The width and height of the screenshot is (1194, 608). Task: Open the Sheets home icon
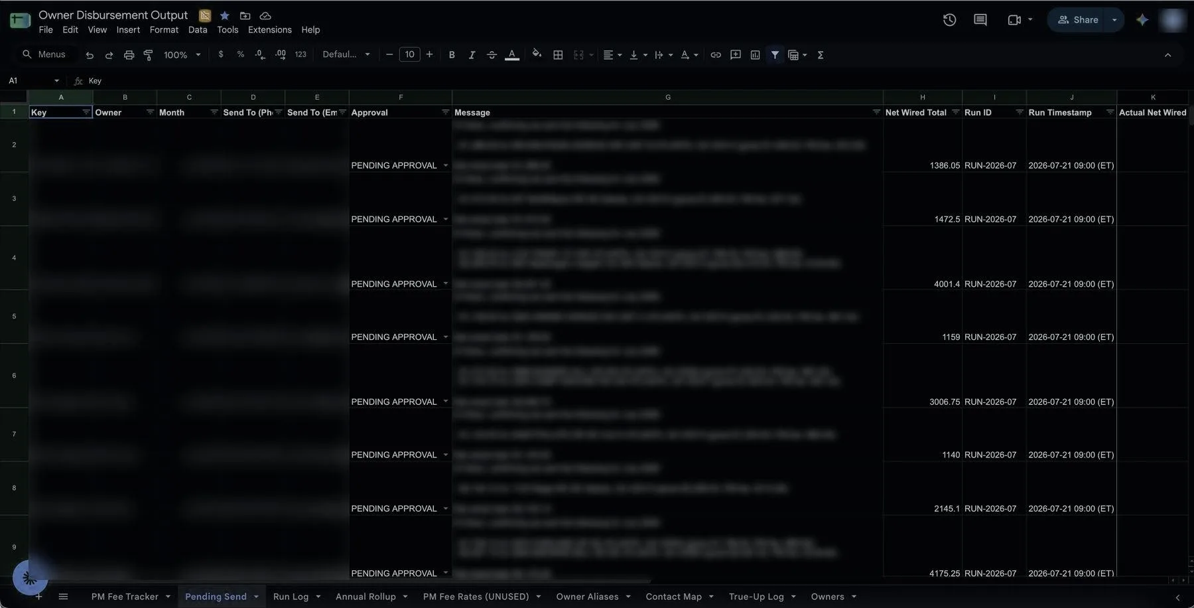(20, 21)
